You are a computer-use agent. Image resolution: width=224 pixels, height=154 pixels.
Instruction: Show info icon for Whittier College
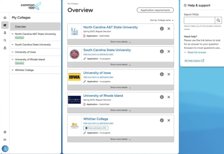click(162, 120)
